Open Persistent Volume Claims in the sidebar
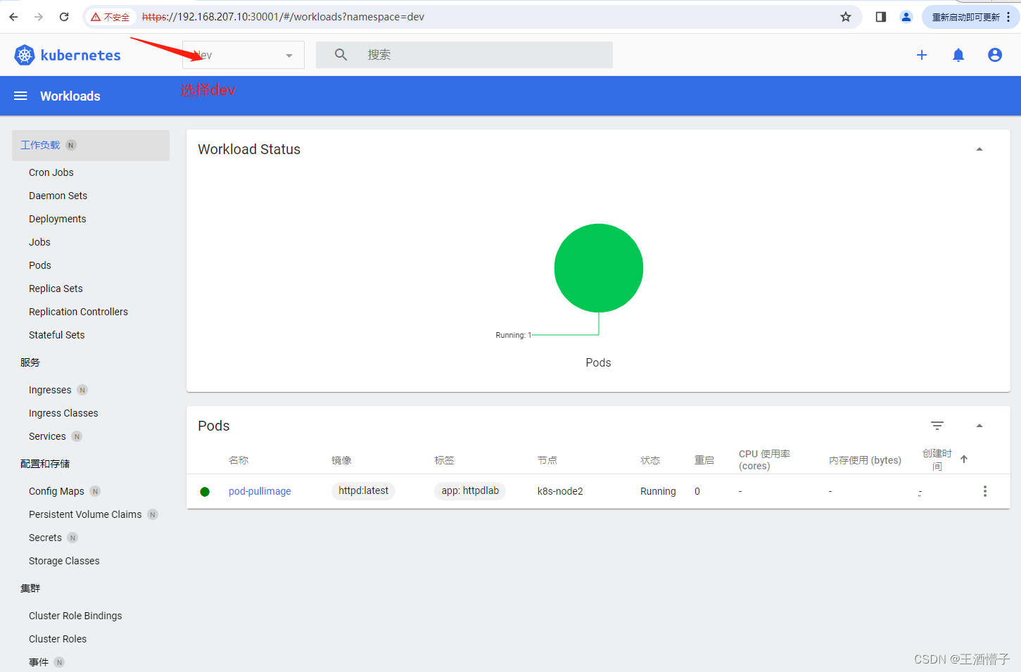 pos(85,514)
